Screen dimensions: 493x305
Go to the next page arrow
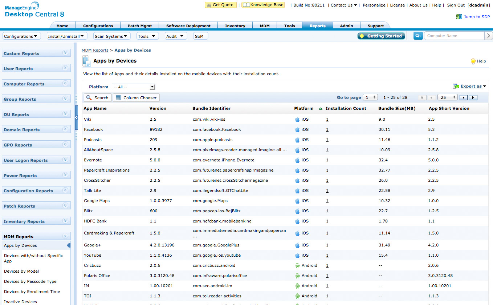coord(463,98)
